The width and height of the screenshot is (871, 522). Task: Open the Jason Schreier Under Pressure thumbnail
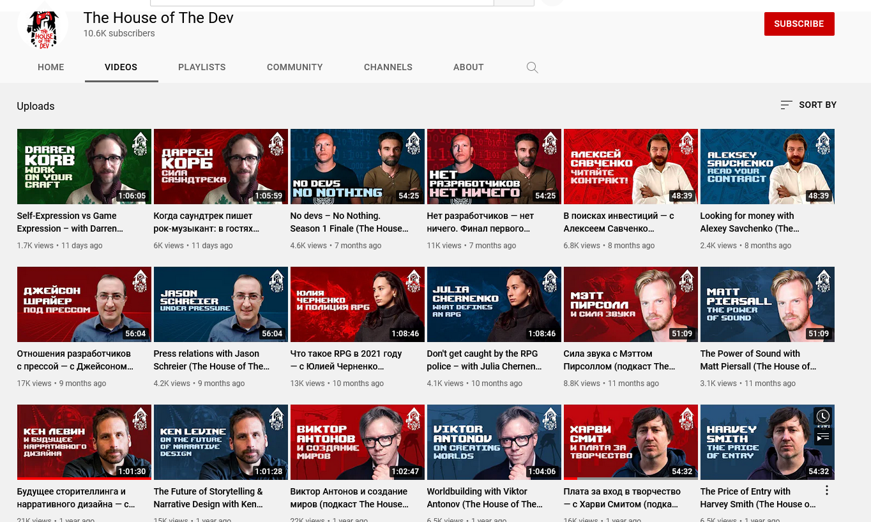[221, 304]
